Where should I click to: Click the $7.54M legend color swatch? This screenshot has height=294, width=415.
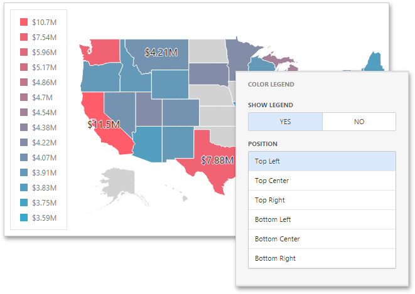24,37
